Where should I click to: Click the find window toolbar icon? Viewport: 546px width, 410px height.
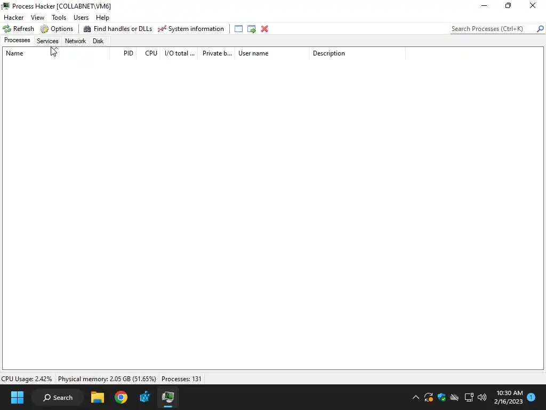pos(238,29)
